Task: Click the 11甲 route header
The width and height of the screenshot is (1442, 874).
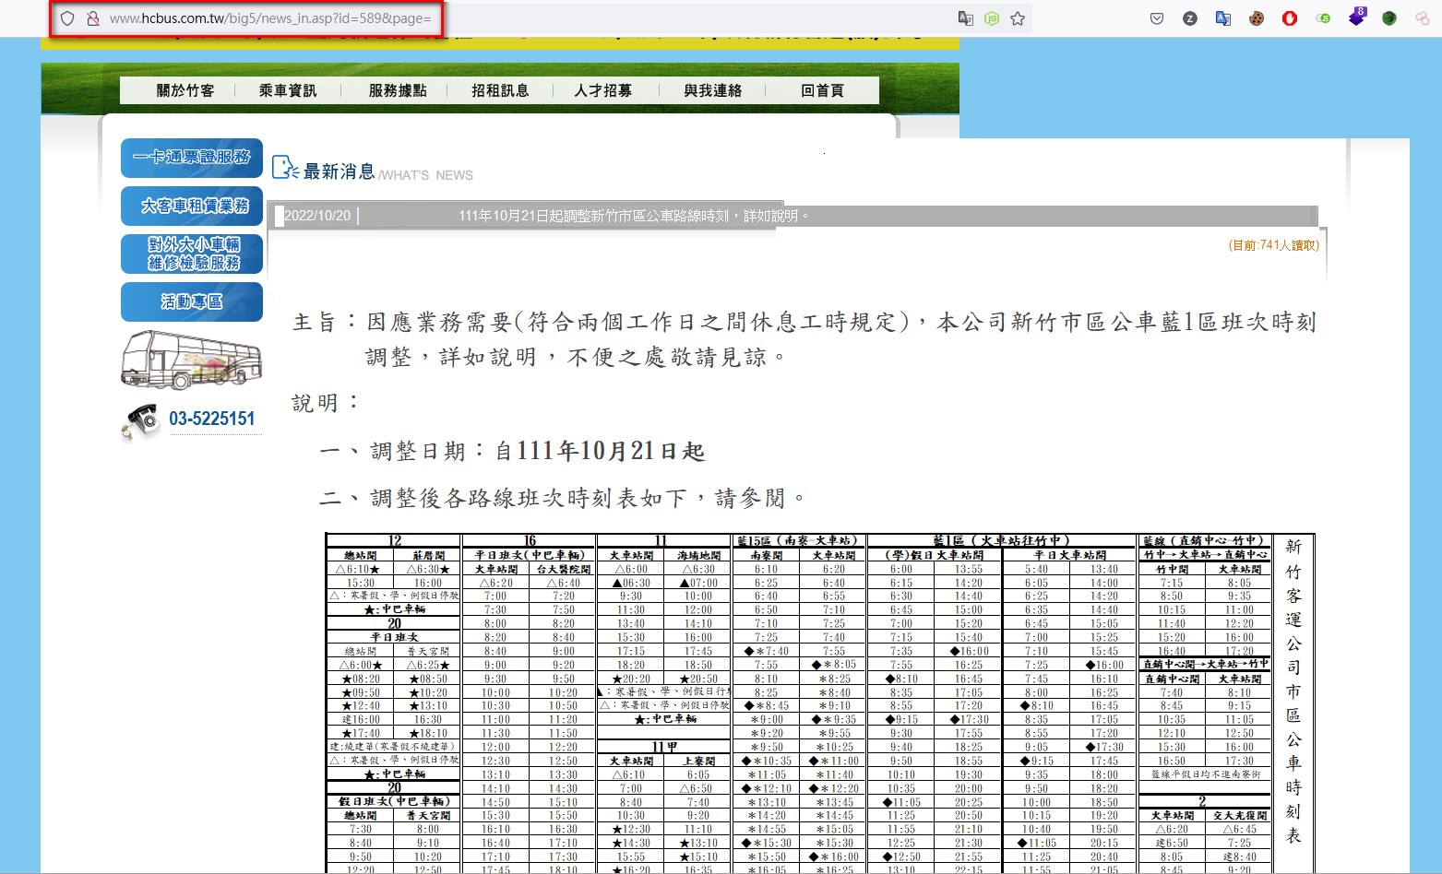Action: (x=664, y=747)
